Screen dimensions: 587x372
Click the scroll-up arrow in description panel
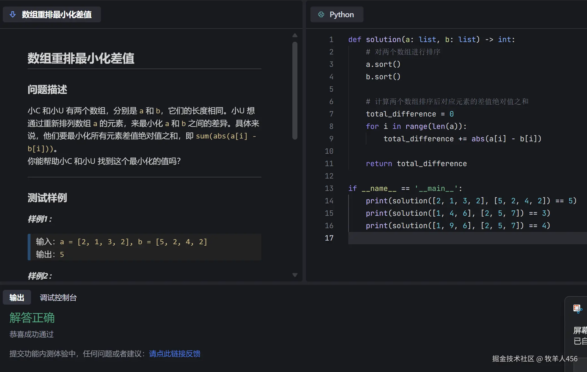(295, 36)
